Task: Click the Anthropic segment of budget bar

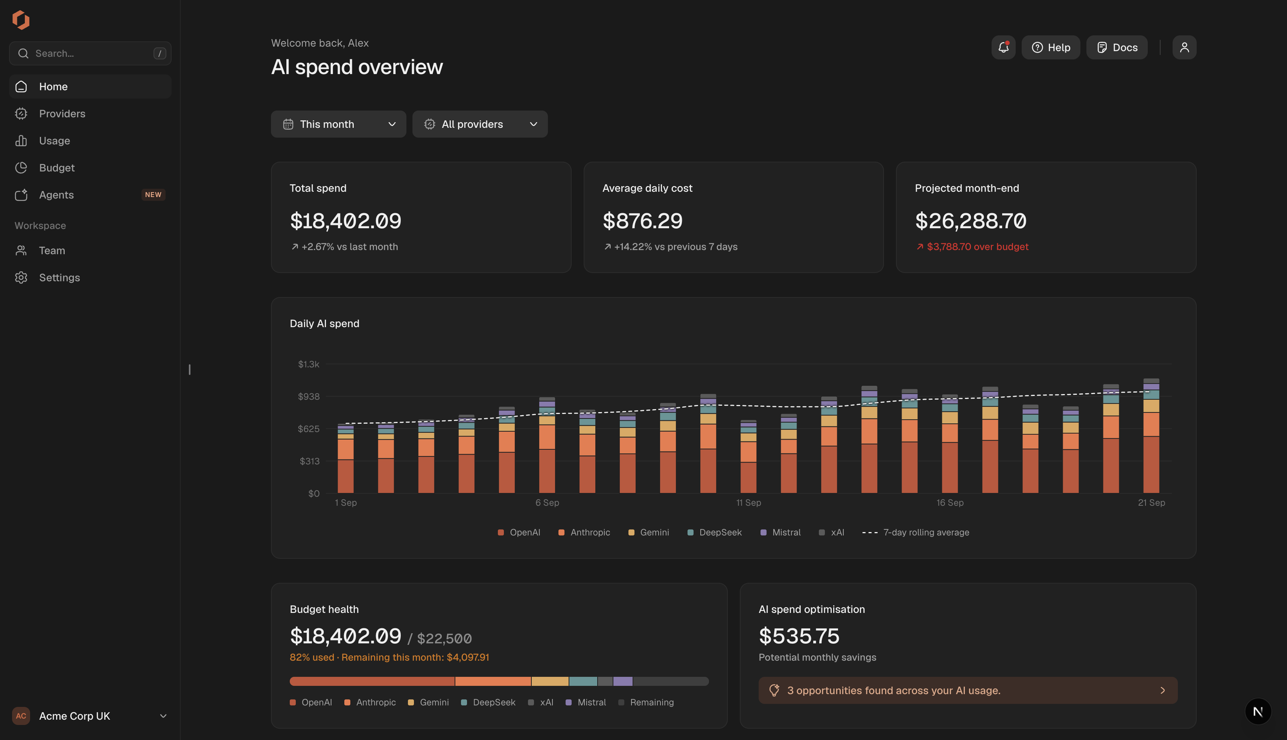Action: point(493,681)
